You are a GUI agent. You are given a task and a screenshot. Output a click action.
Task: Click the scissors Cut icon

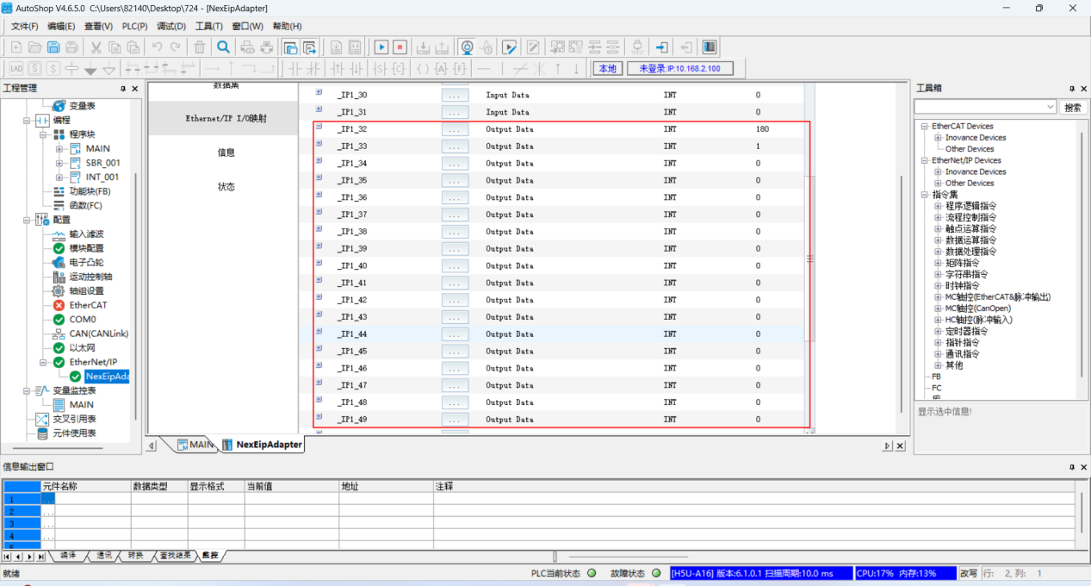[96, 47]
